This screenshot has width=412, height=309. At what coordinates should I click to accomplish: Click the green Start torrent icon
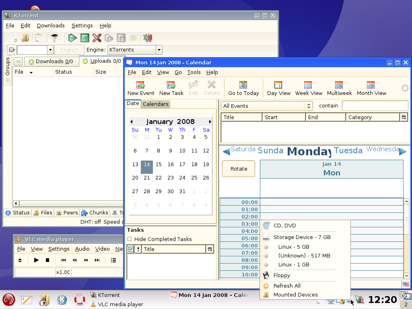pyautogui.click(x=72, y=38)
